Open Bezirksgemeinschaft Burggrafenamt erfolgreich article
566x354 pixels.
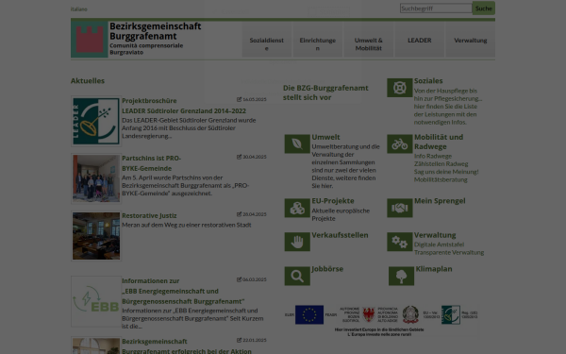click(x=186, y=346)
